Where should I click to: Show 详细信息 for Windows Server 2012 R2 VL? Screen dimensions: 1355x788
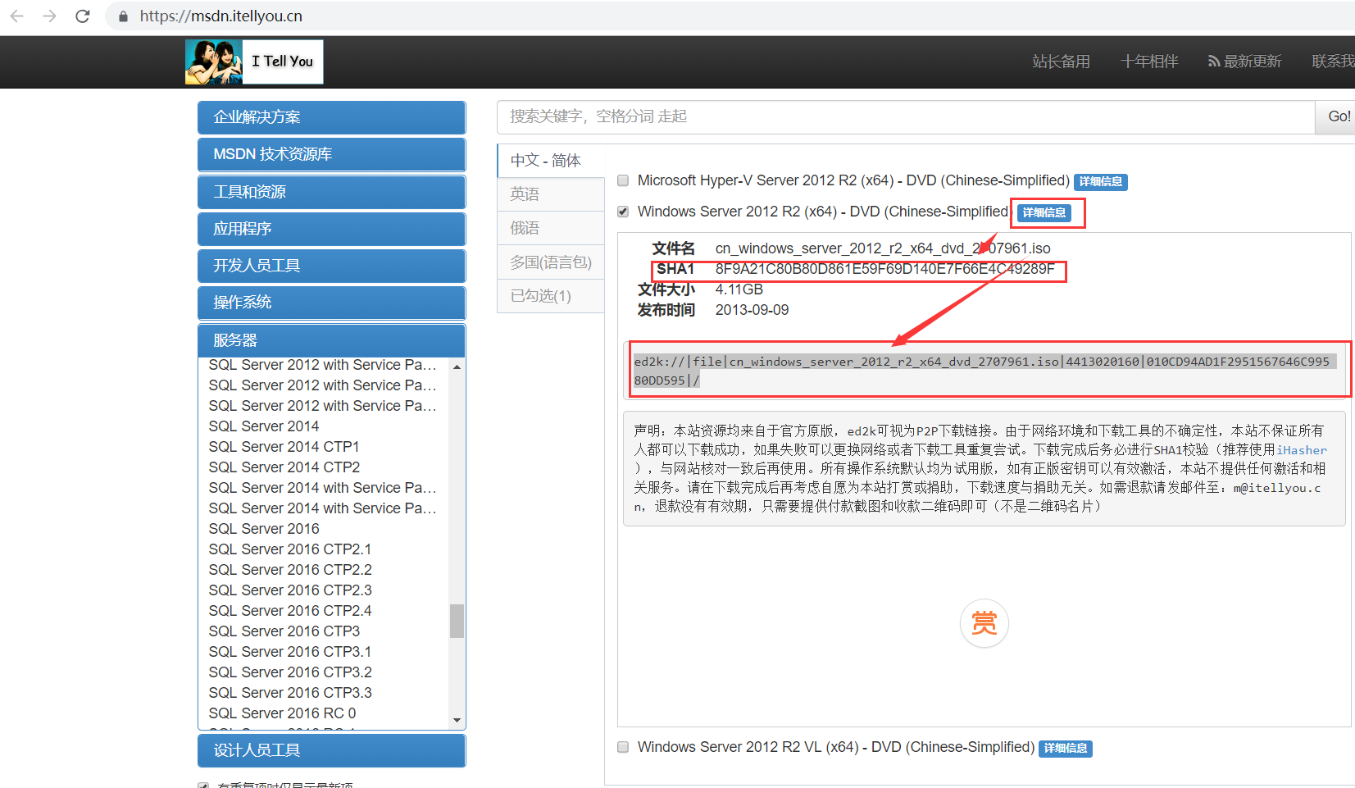pyautogui.click(x=1066, y=749)
